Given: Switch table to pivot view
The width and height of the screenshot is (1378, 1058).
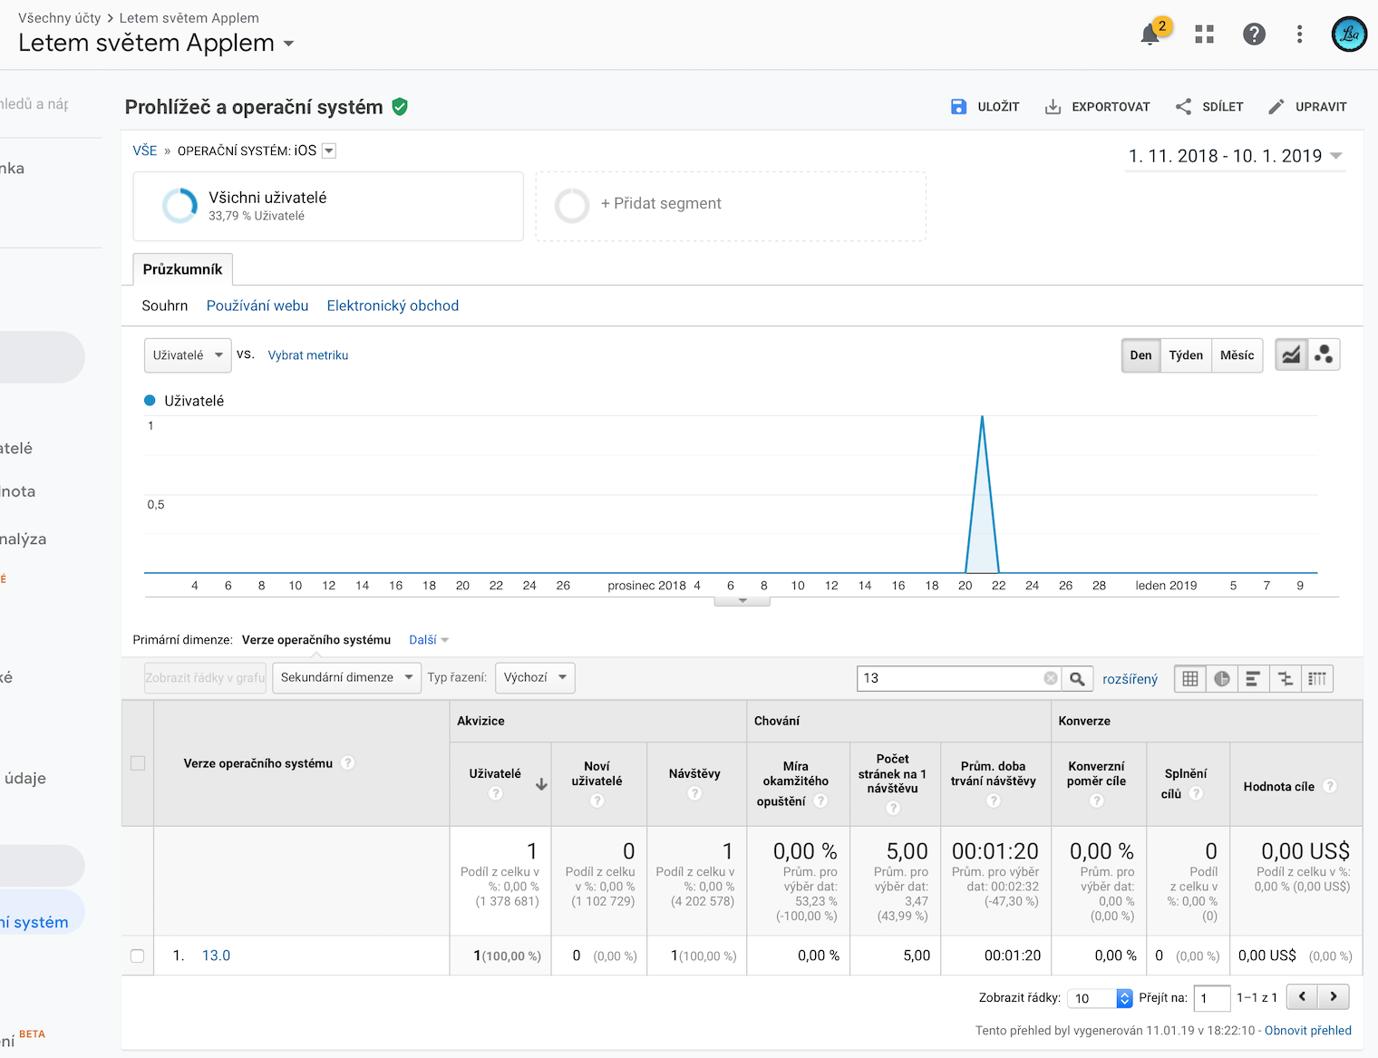Looking at the screenshot, I should (1317, 678).
